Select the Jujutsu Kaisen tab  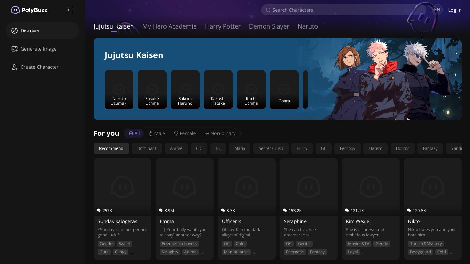pyautogui.click(x=114, y=26)
